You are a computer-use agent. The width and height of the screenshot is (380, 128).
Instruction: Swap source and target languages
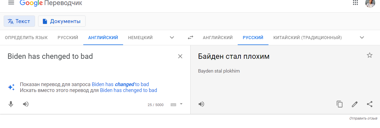click(191, 37)
